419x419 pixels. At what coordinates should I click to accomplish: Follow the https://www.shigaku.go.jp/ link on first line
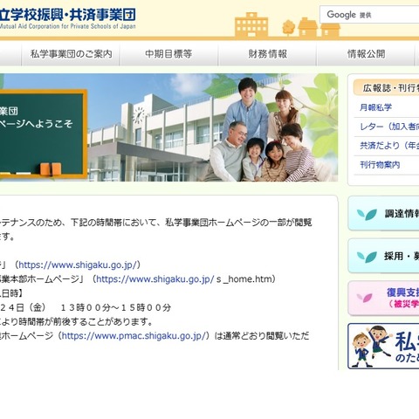pyautogui.click(x=78, y=264)
